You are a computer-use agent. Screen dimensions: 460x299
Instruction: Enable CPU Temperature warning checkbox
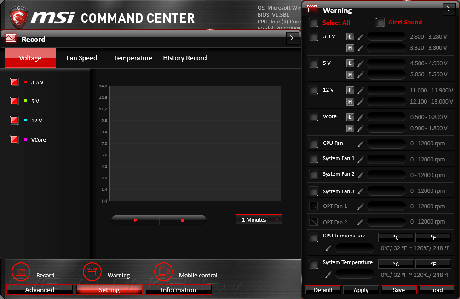[x=314, y=237]
